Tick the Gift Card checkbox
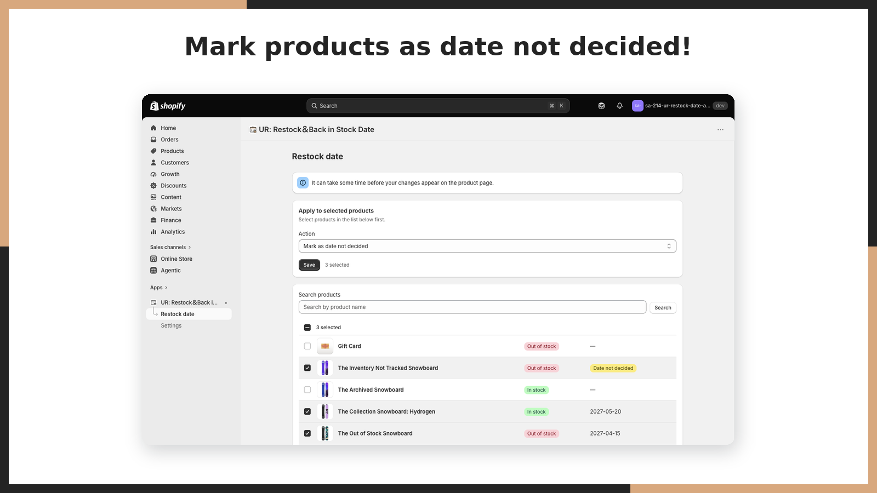 (x=307, y=346)
